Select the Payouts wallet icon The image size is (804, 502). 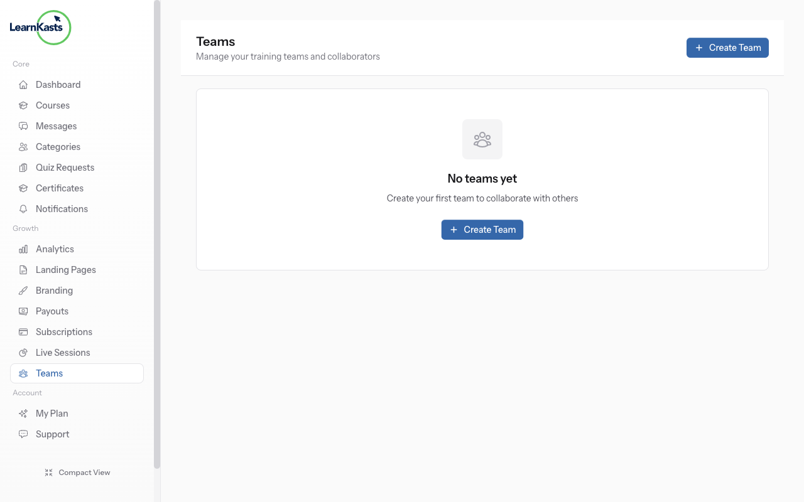coord(23,311)
